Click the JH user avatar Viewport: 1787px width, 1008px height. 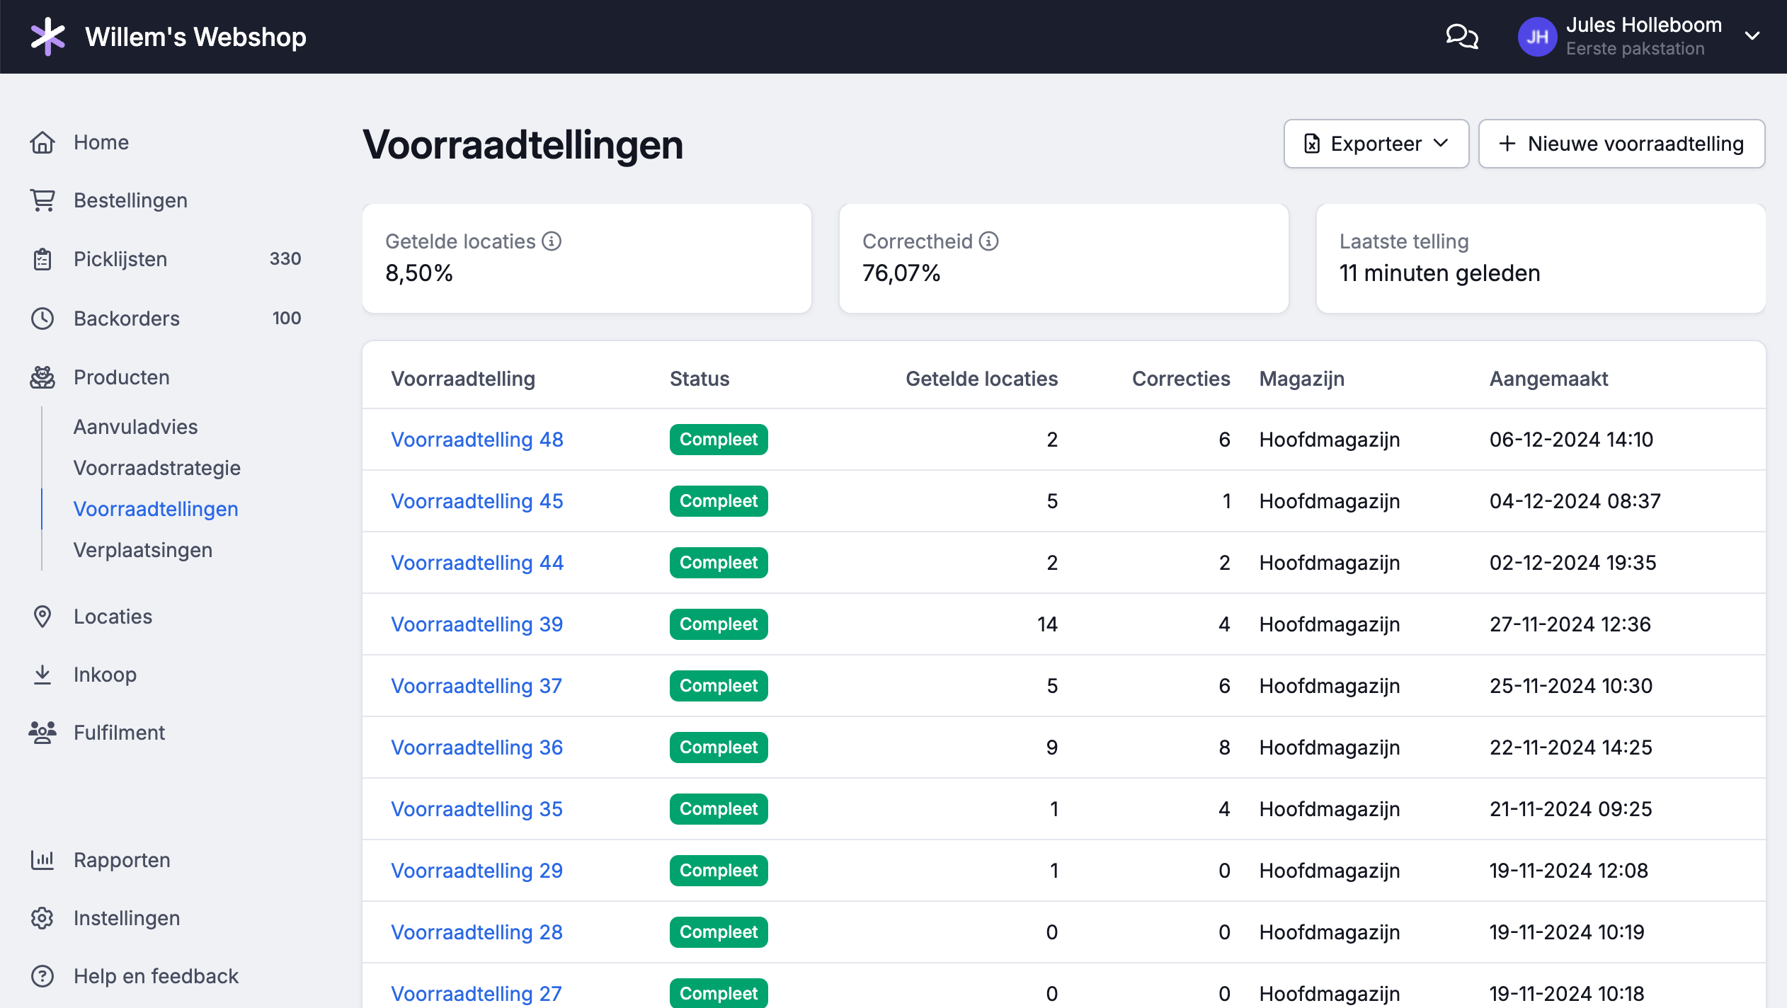point(1537,37)
